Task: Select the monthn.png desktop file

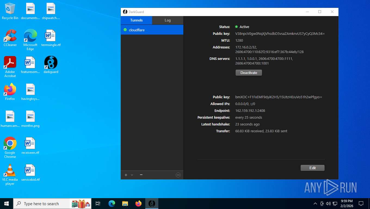Action: pos(30,119)
